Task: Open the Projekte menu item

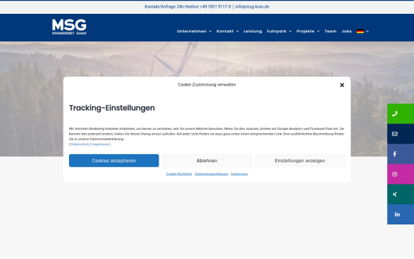Action: (x=305, y=31)
